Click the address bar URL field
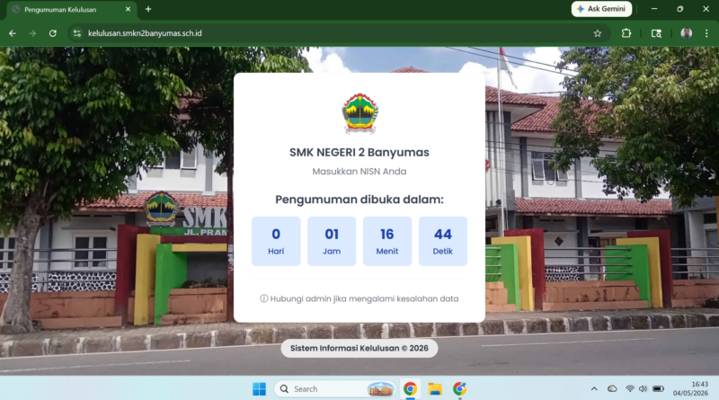This screenshot has height=400, width=719. pyautogui.click(x=334, y=33)
